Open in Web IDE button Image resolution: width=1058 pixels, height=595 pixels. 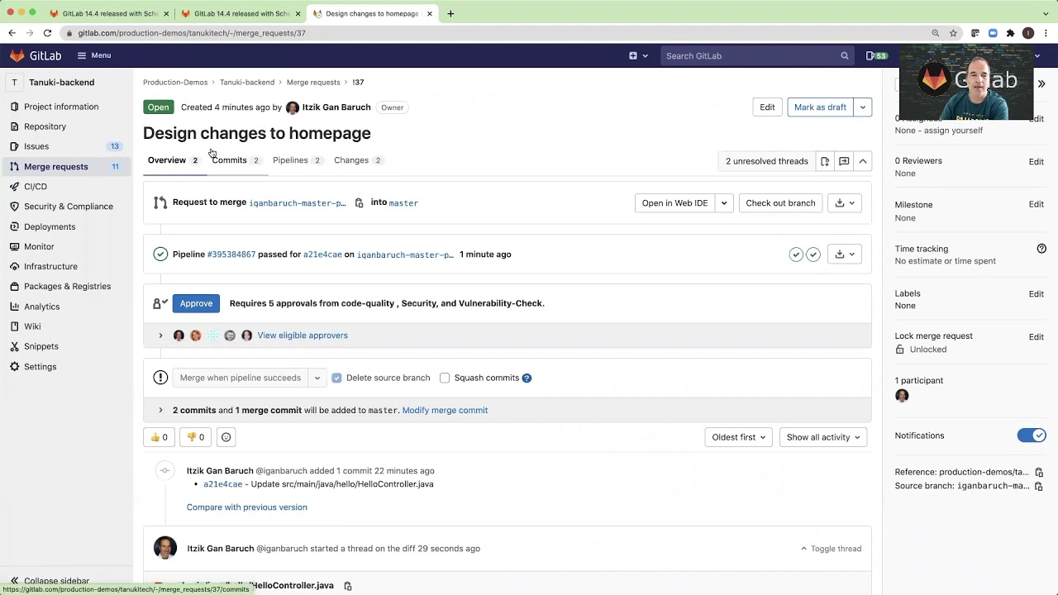pyautogui.click(x=674, y=203)
